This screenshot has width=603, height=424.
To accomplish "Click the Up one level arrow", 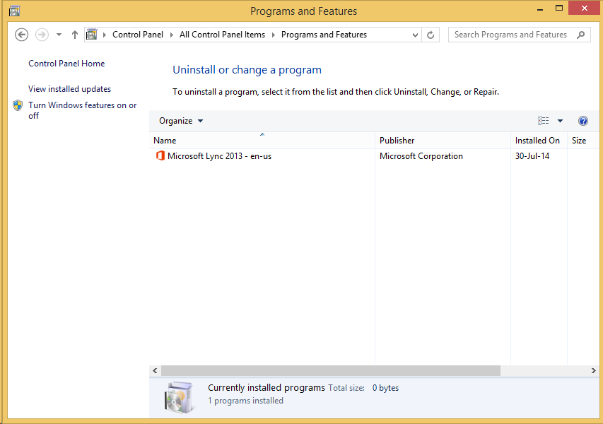I will point(75,35).
